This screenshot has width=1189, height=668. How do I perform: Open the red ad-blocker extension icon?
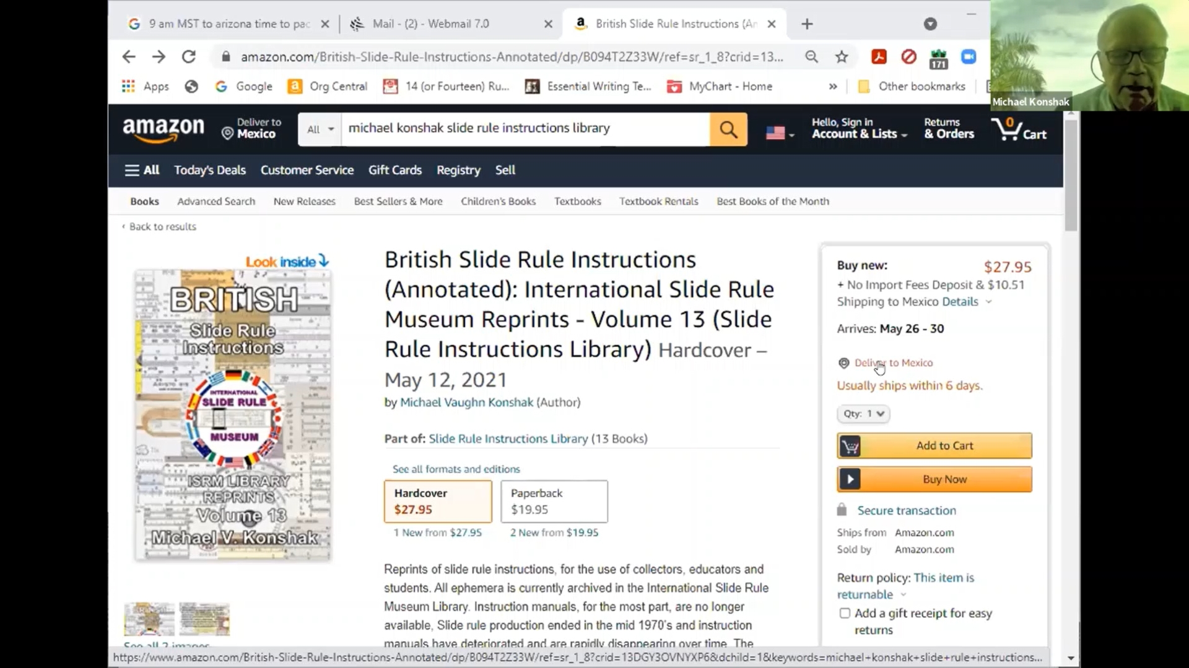(x=908, y=57)
